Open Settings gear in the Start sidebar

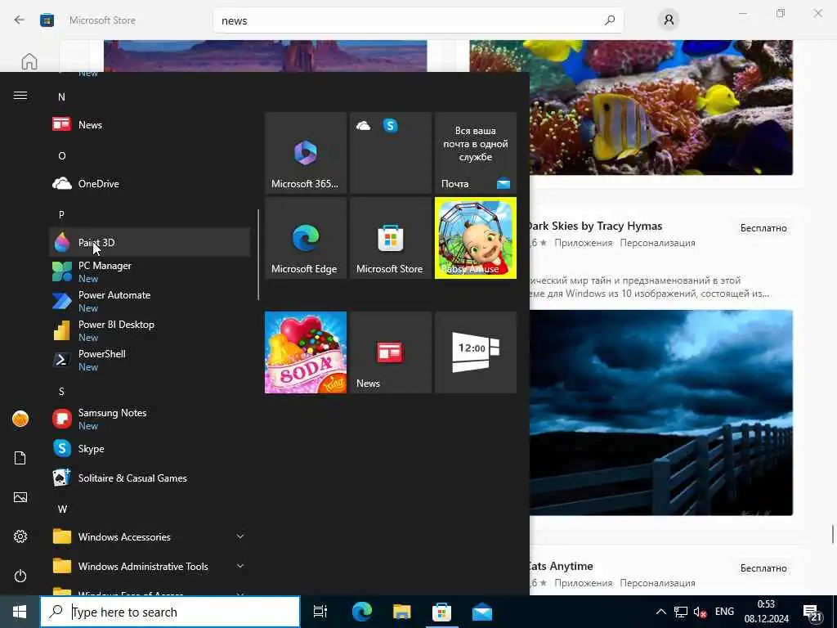(x=20, y=536)
